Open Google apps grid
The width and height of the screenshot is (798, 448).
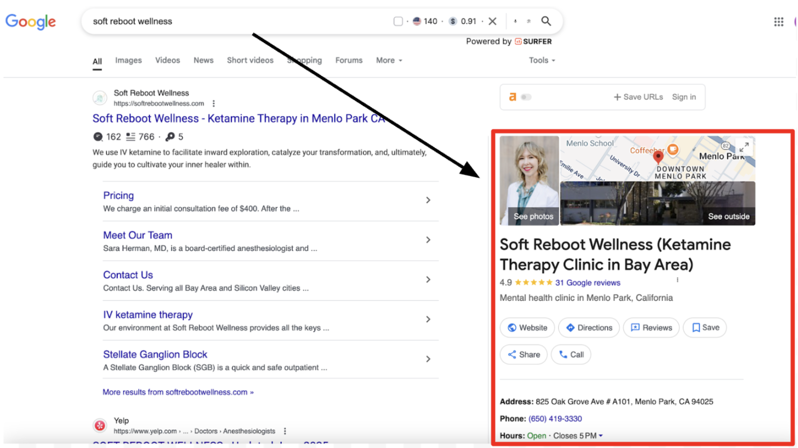[779, 21]
